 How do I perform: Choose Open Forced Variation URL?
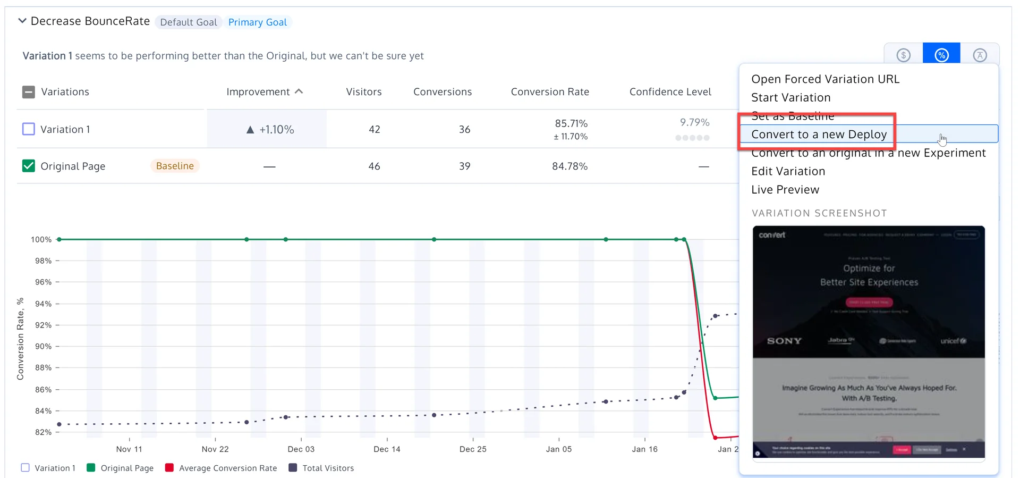tap(825, 79)
